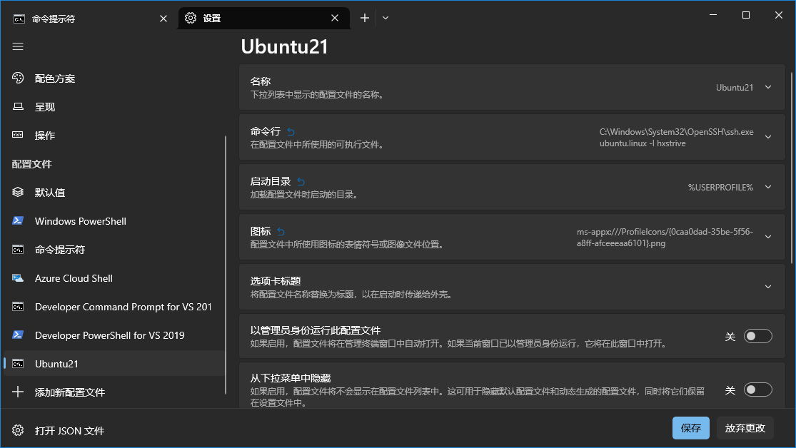Click the Developer Command Prompt icon

click(x=18, y=307)
